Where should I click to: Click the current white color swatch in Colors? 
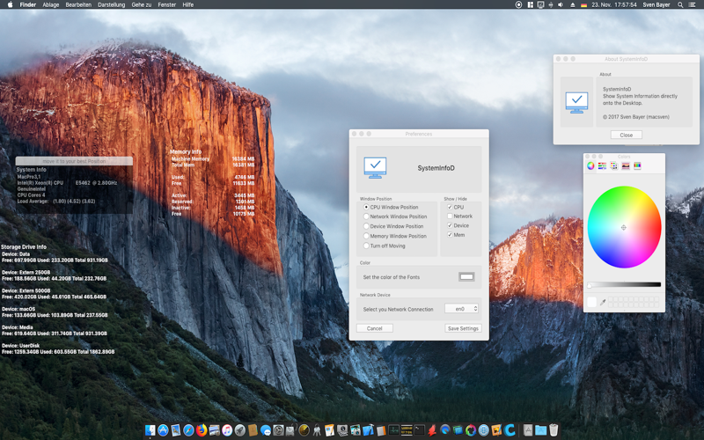(x=591, y=302)
